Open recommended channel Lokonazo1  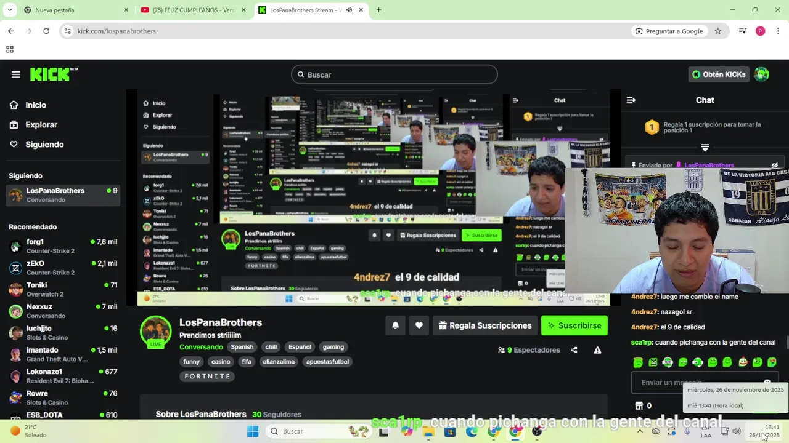click(63, 376)
